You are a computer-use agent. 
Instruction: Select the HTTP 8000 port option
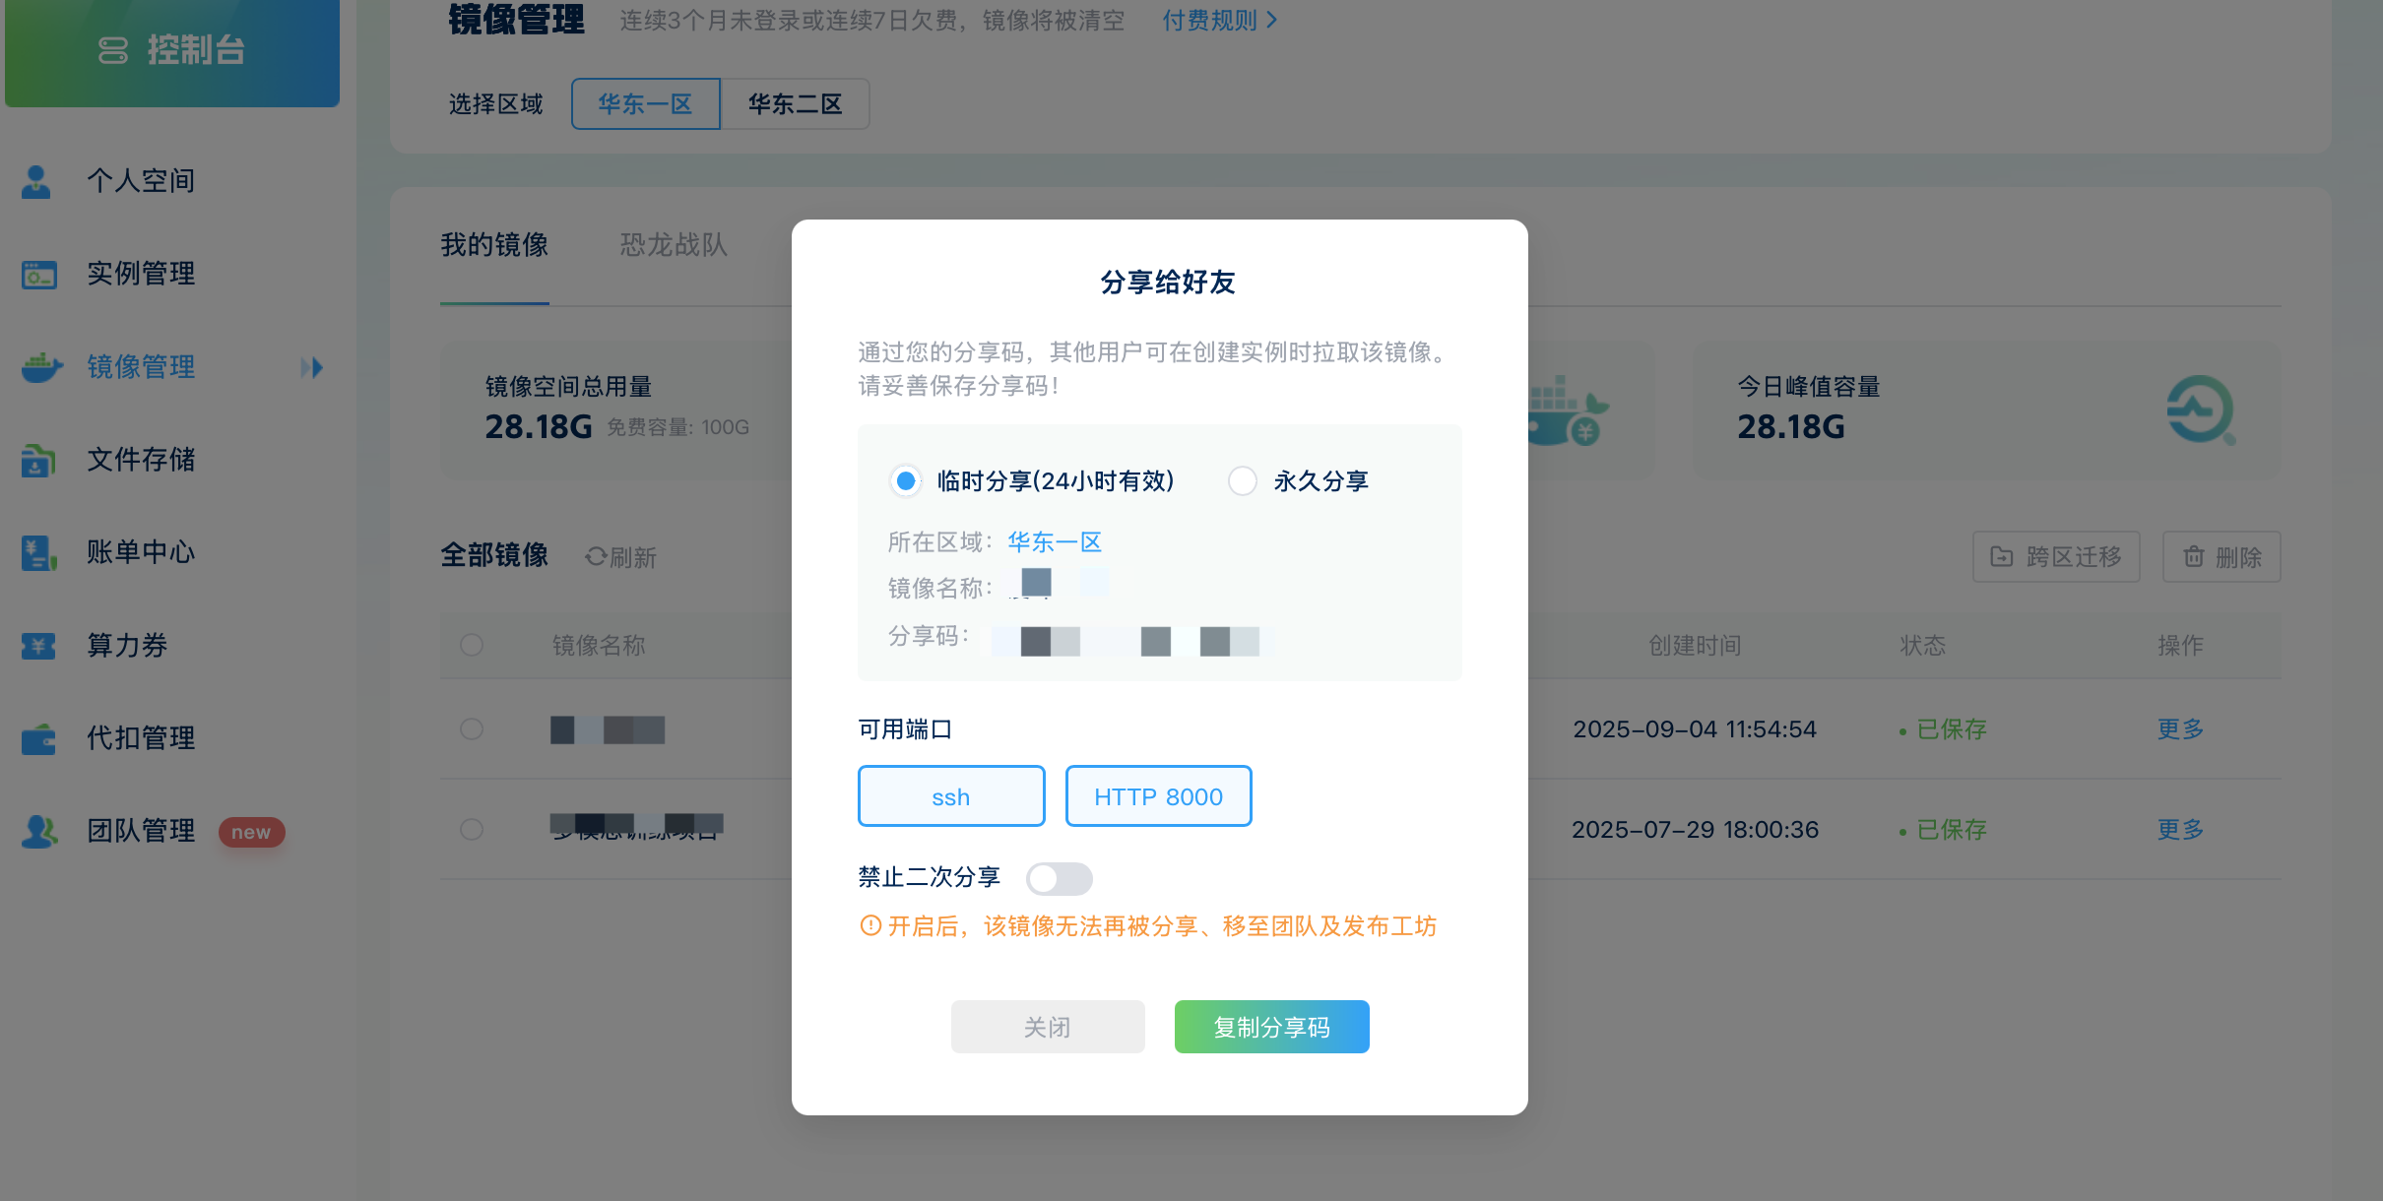point(1158,795)
